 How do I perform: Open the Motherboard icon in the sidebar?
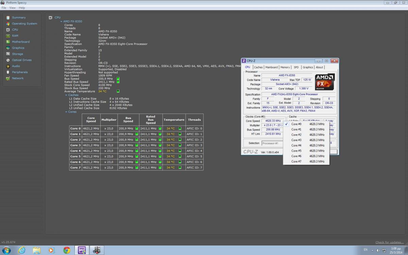click(8, 42)
